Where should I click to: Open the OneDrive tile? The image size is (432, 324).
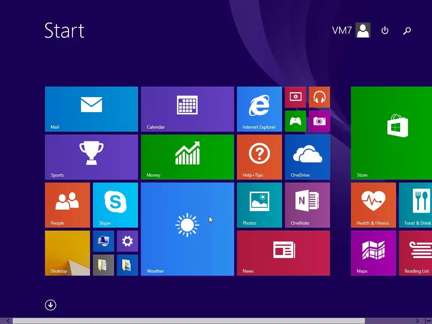click(x=307, y=157)
